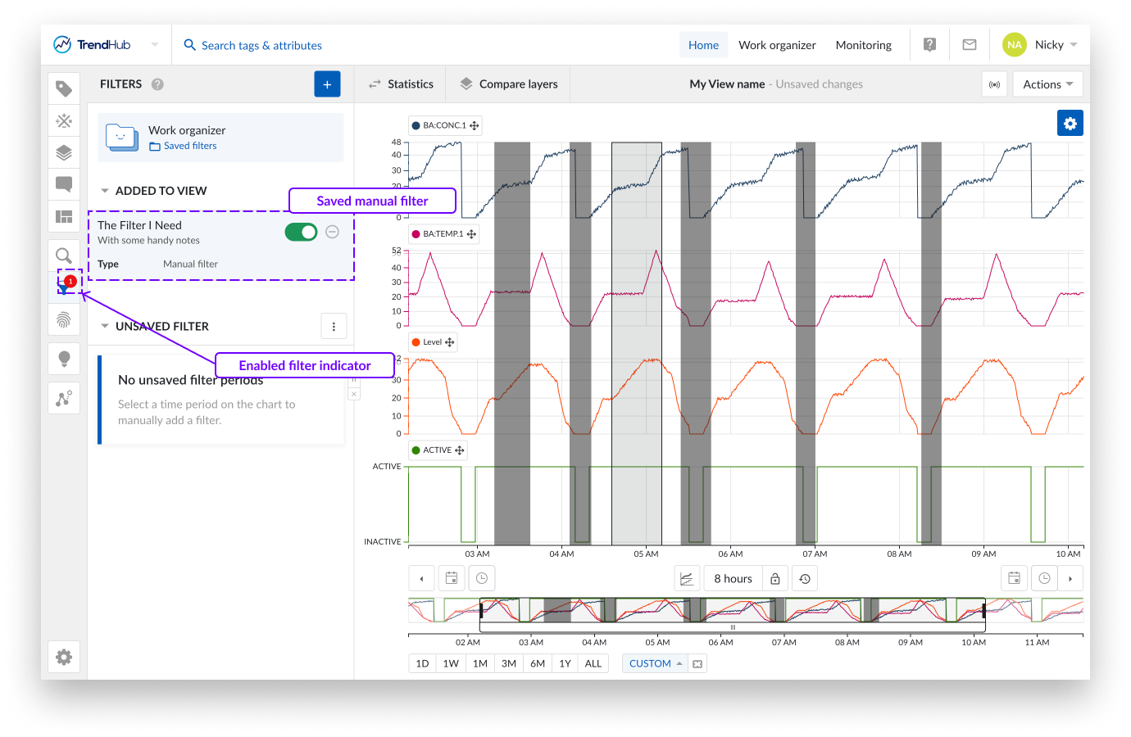Click the BA:TEMP.1 pink color dot

(x=416, y=234)
